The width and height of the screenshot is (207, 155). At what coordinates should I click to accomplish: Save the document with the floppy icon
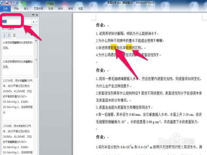point(7,2)
